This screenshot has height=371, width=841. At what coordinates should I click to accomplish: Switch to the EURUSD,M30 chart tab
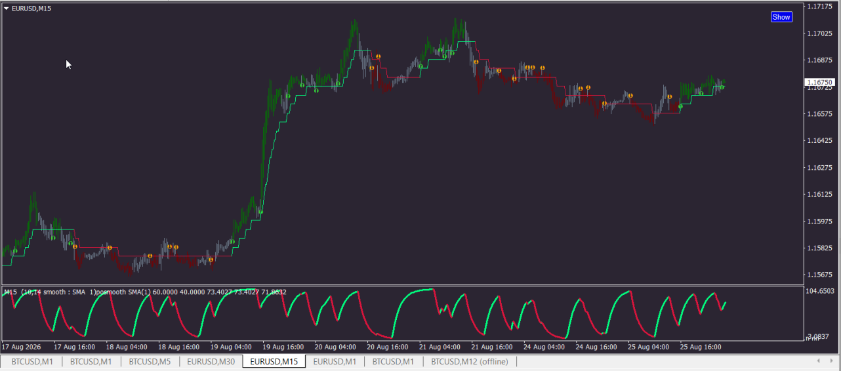(x=211, y=361)
